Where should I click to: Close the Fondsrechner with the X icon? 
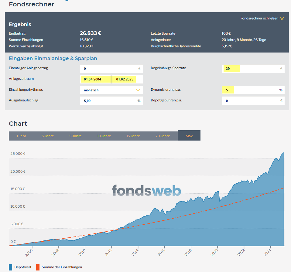(282, 19)
